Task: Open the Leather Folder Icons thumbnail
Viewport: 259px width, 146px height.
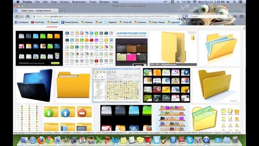Action: click(x=132, y=48)
